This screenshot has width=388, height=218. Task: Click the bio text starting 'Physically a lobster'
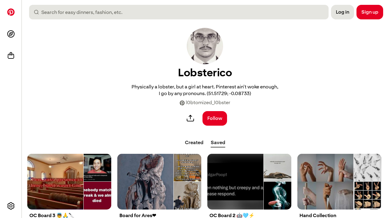click(205, 90)
